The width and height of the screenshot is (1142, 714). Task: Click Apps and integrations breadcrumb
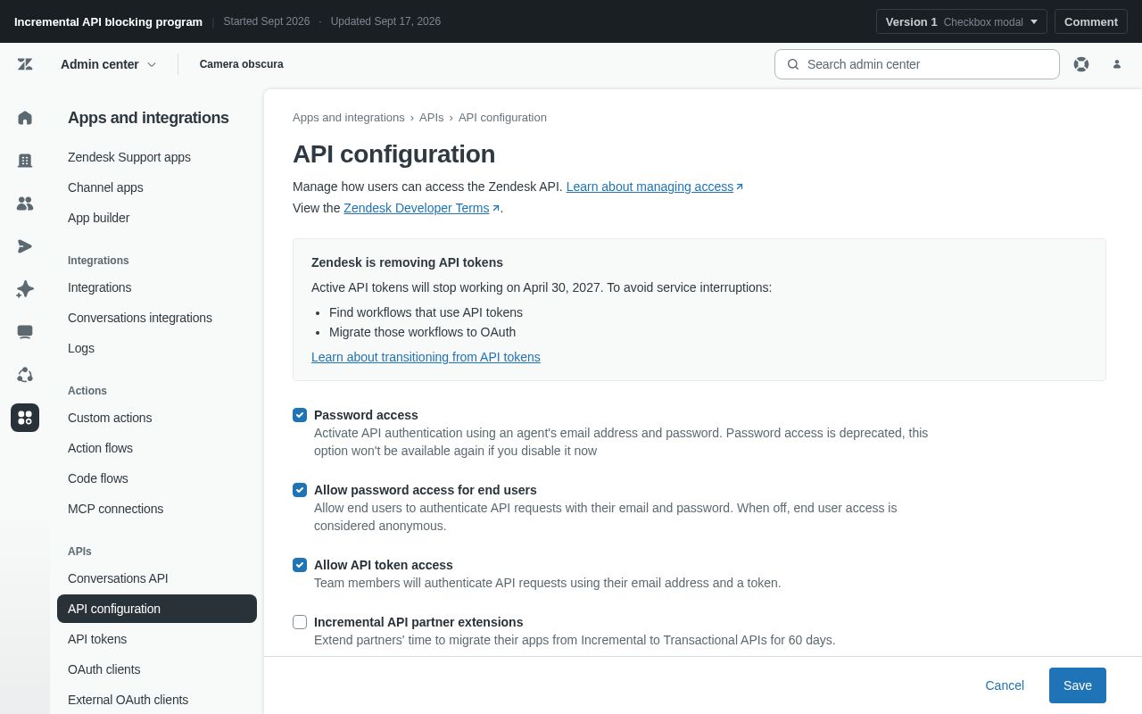(x=348, y=118)
